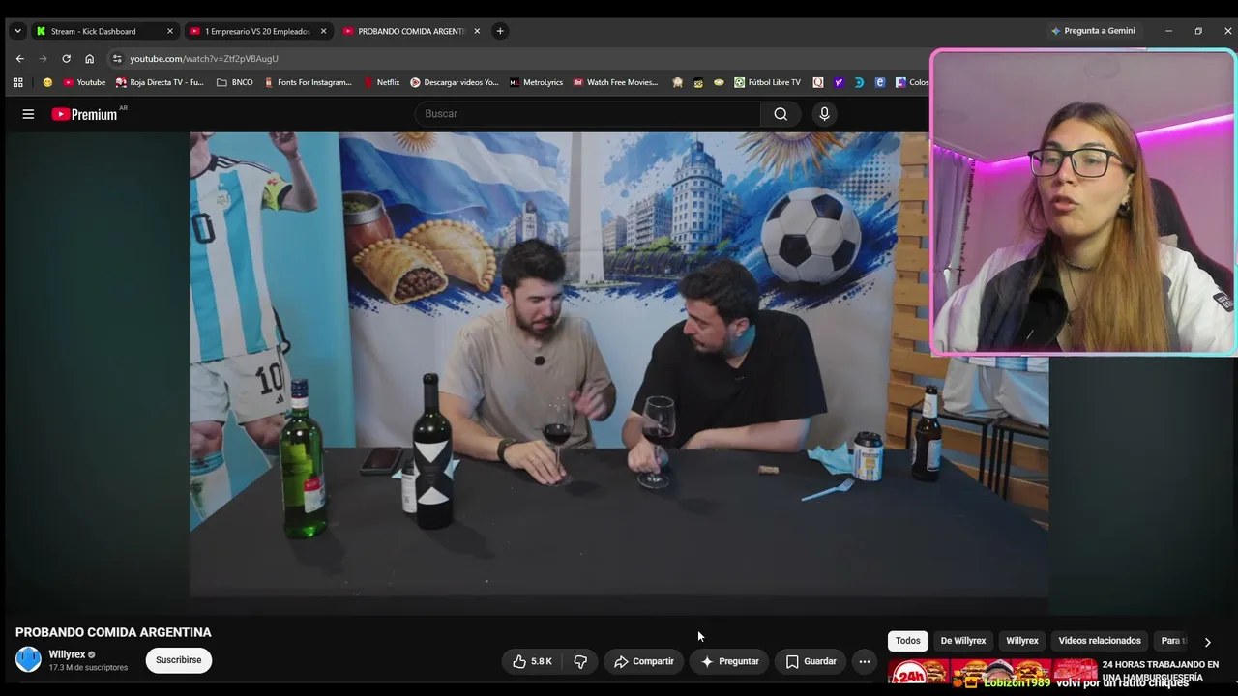
Task: Expand the browser tab search dropdown
Action: click(17, 31)
